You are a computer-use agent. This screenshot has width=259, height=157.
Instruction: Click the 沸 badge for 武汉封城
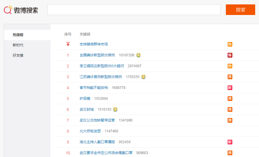(230, 109)
